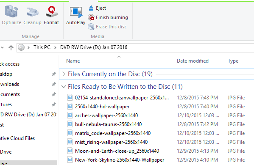Screen dimensions: 254x165
Task: Select DVD RW Drive in navigation pane
Action: [28, 115]
